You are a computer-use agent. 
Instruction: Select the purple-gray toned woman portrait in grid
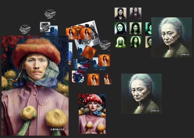pos(135,13)
